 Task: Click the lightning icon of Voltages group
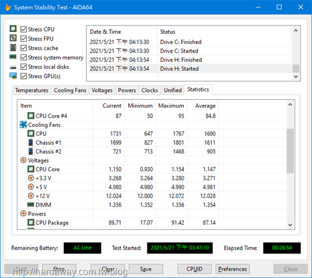[x=23, y=160]
